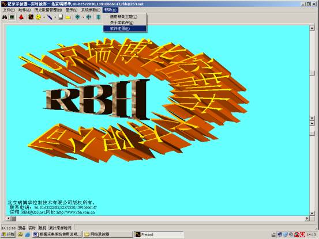
Task: Open the 系统参数(P) menu
Action: (x=91, y=10)
